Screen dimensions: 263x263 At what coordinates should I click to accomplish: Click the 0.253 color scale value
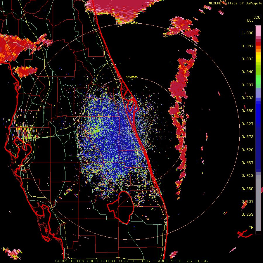coord(248,214)
